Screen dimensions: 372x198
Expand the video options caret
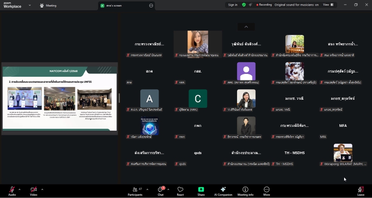(x=42, y=189)
